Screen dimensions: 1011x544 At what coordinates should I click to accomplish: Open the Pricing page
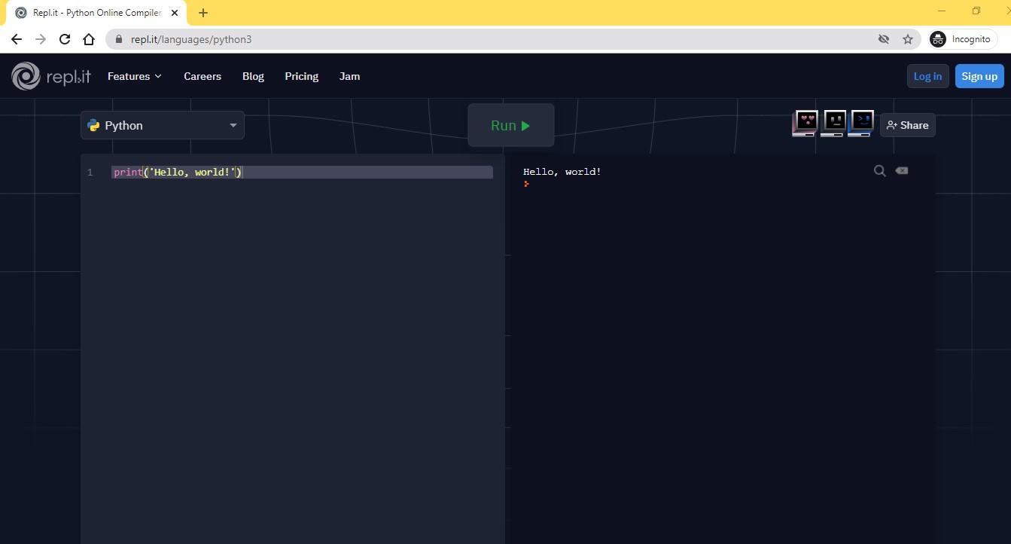[x=301, y=76]
